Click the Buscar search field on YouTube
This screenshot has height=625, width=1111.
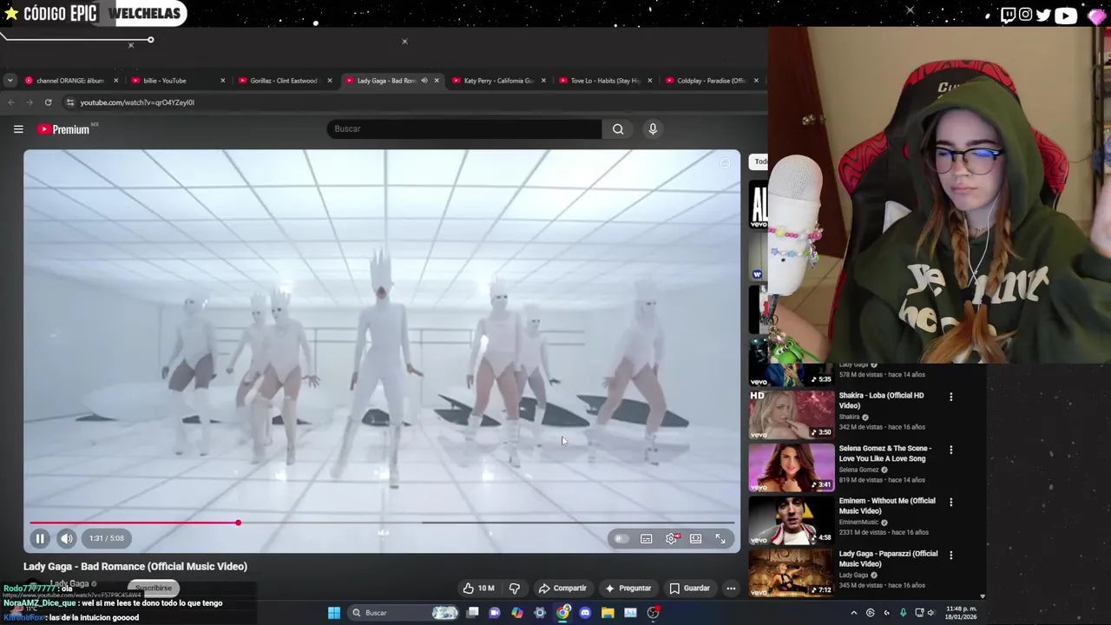[464, 129]
